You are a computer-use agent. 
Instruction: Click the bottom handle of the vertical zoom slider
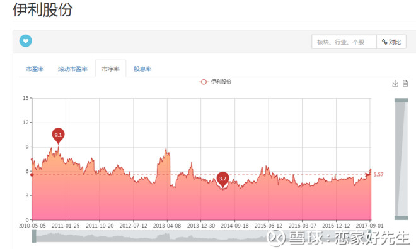401,218
